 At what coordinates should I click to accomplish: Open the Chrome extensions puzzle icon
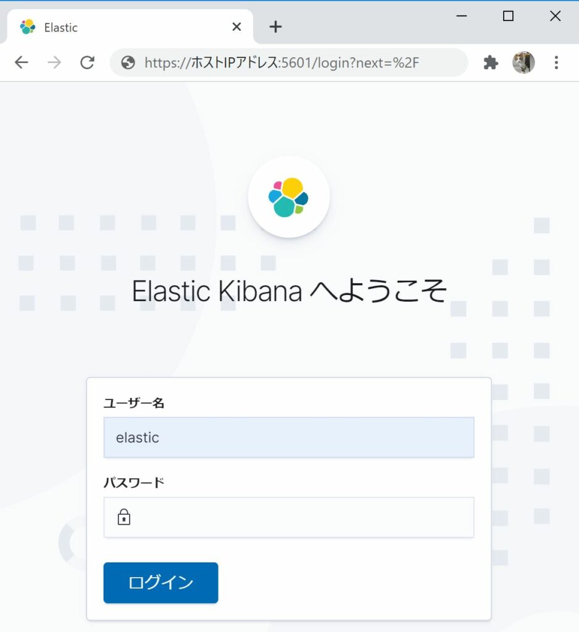coord(490,62)
